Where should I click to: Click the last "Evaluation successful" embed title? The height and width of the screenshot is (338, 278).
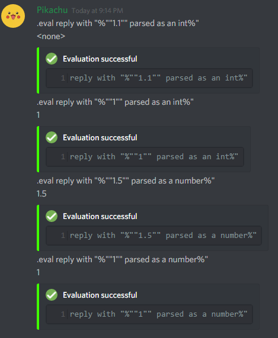(100, 295)
